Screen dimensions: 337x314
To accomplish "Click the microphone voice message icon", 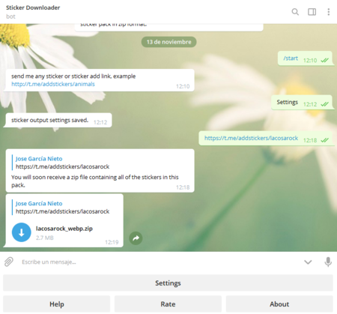I will pos(328,262).
